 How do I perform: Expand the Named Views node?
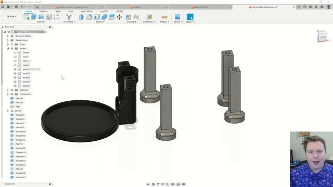click(x=8, y=40)
